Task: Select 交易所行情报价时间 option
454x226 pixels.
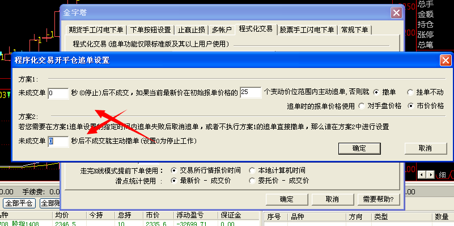Action: point(206,170)
